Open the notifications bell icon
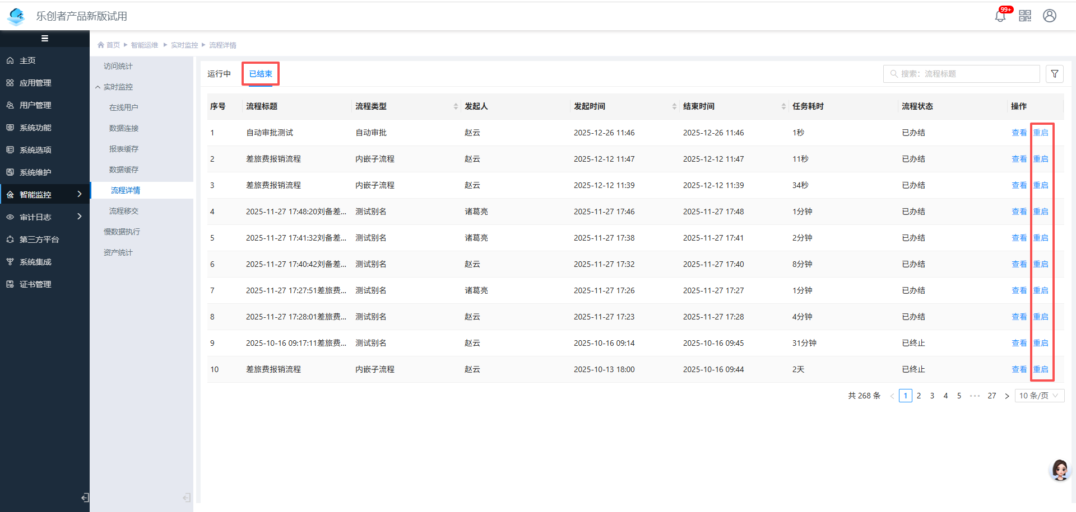The image size is (1076, 512). click(1000, 16)
